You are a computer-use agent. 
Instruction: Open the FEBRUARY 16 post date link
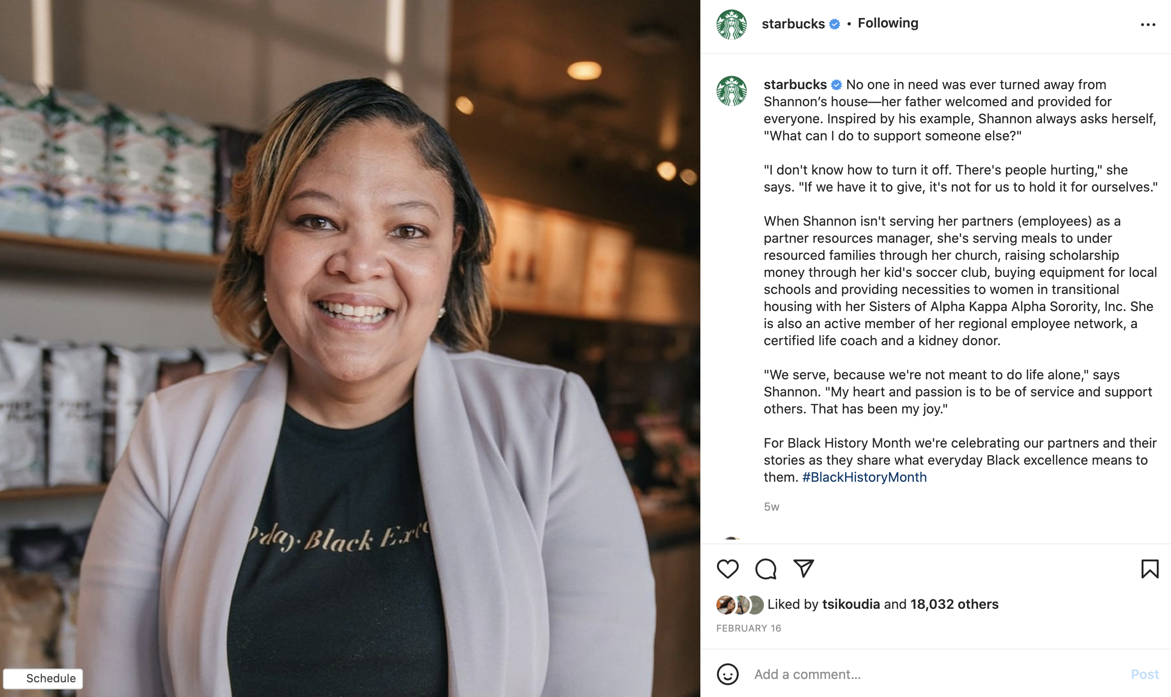pyautogui.click(x=748, y=628)
